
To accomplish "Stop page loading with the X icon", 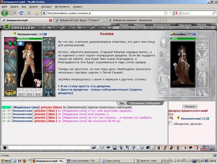I will [29, 13].
